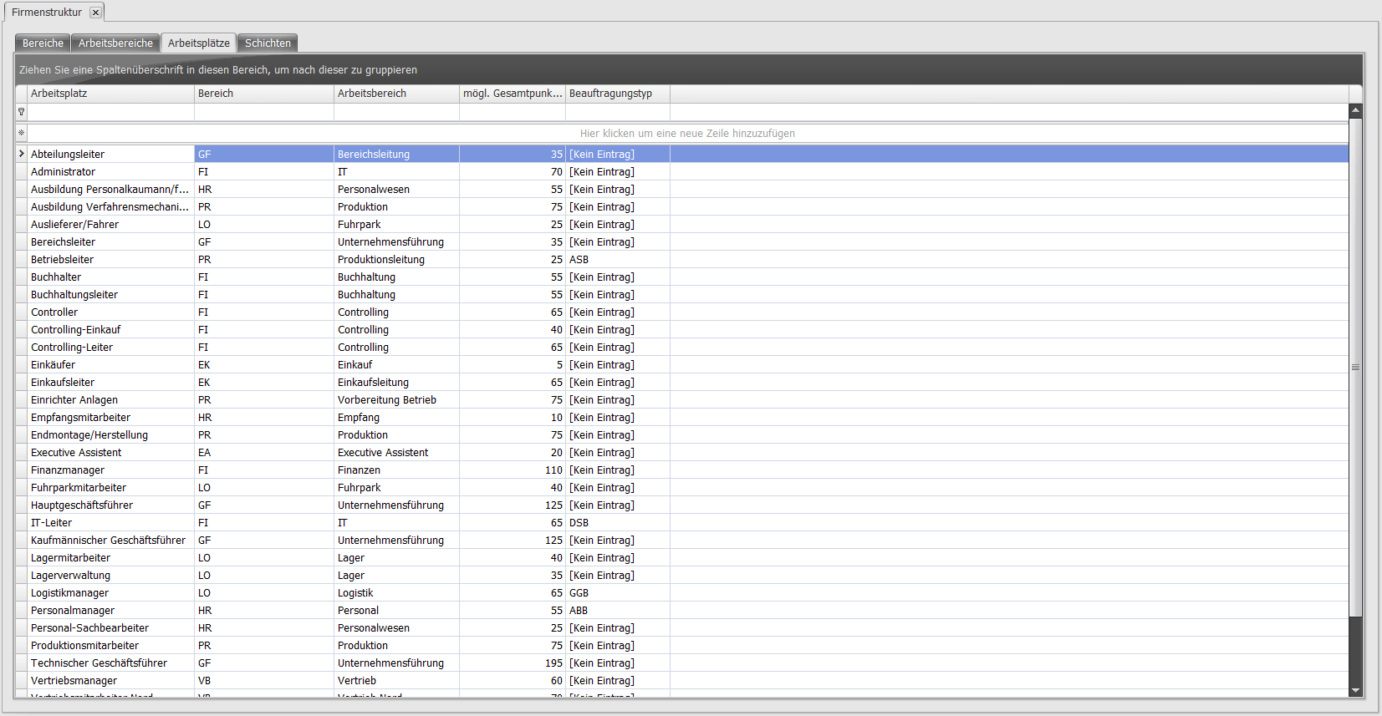Screen dimensions: 1382x716
Task: Click the Beauftragungstyp cell showing GGB
Action: pyautogui.click(x=579, y=593)
